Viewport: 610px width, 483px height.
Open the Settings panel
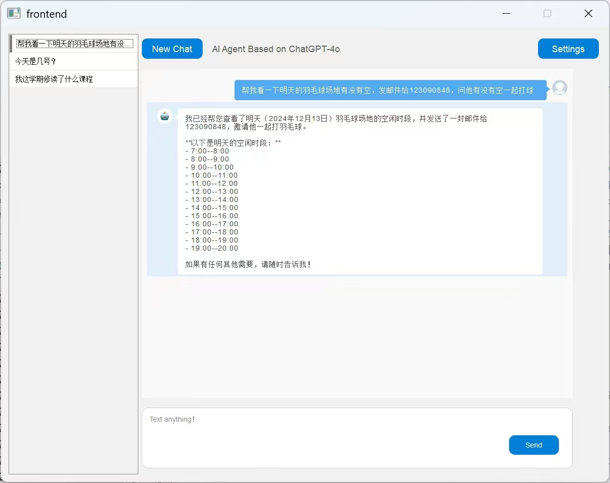coord(568,49)
